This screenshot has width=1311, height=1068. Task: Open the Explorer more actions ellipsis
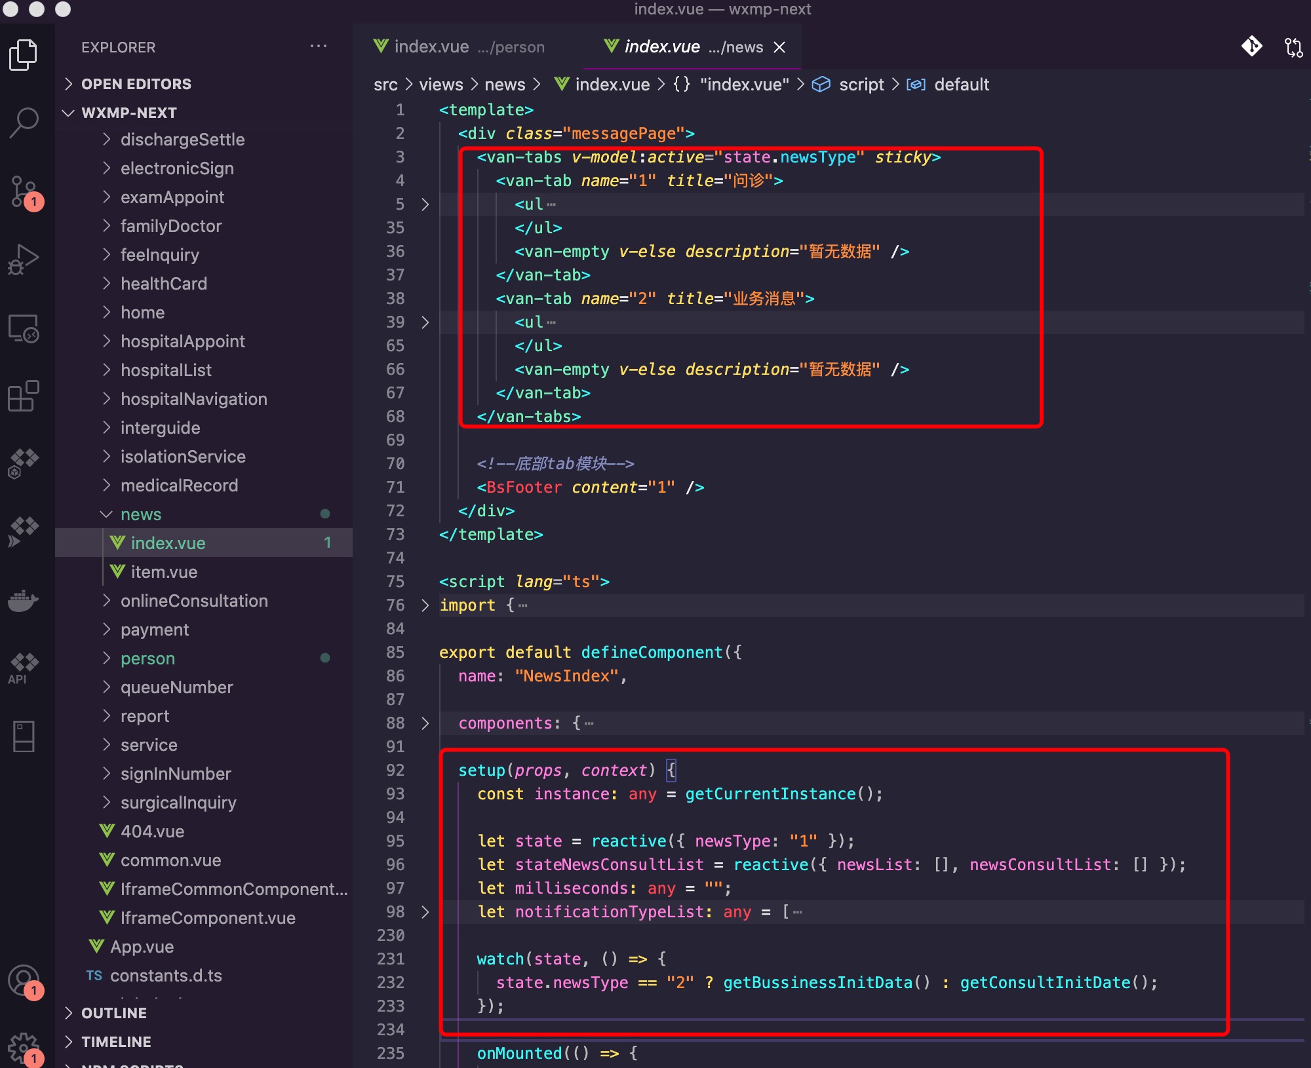point(319,47)
